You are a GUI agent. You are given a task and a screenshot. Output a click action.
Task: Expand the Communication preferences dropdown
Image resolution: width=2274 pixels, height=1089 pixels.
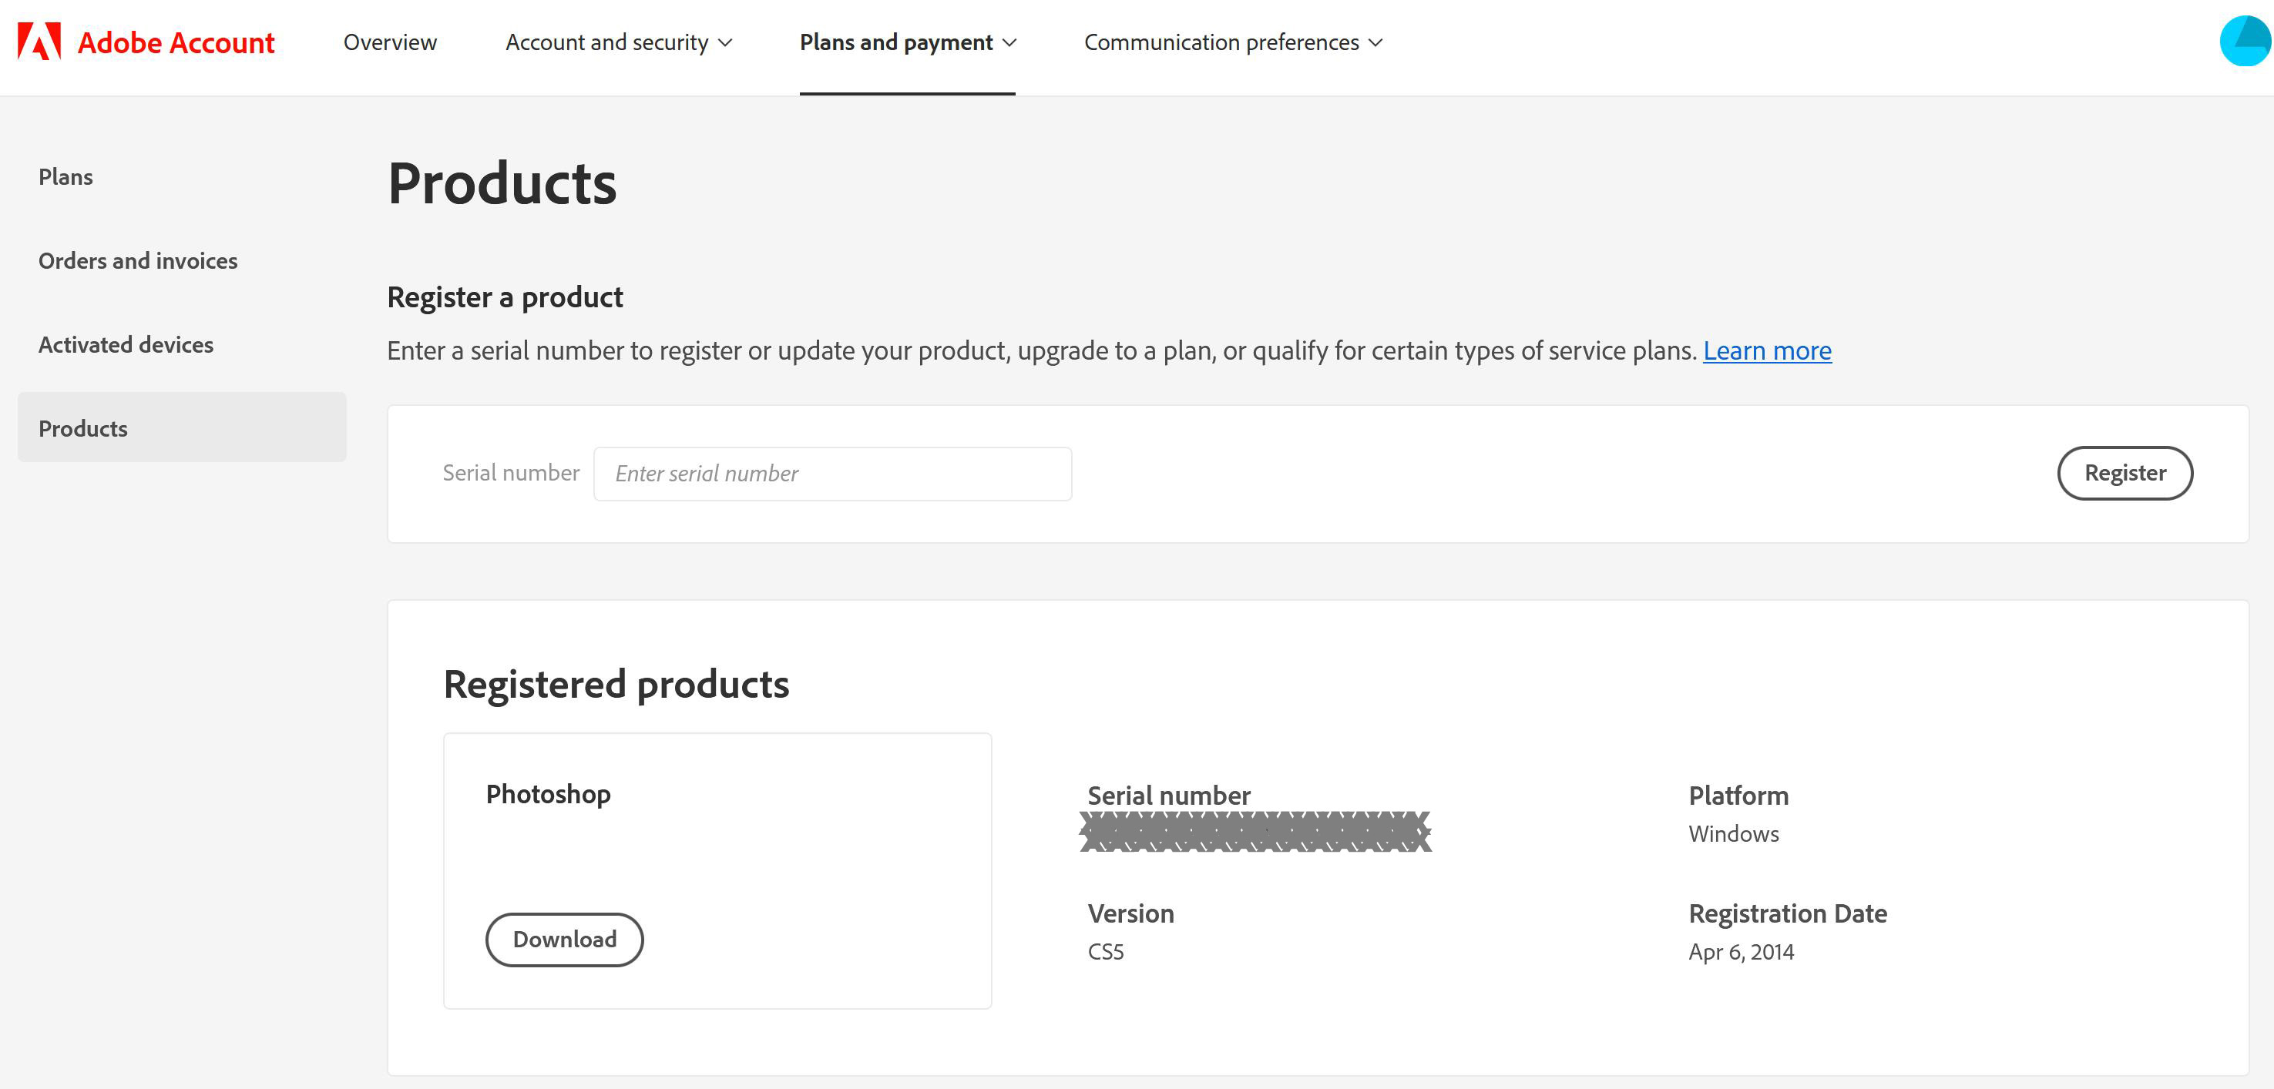pos(1232,42)
